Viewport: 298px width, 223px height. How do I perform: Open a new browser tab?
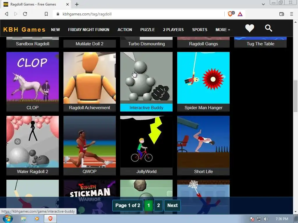point(77,4)
